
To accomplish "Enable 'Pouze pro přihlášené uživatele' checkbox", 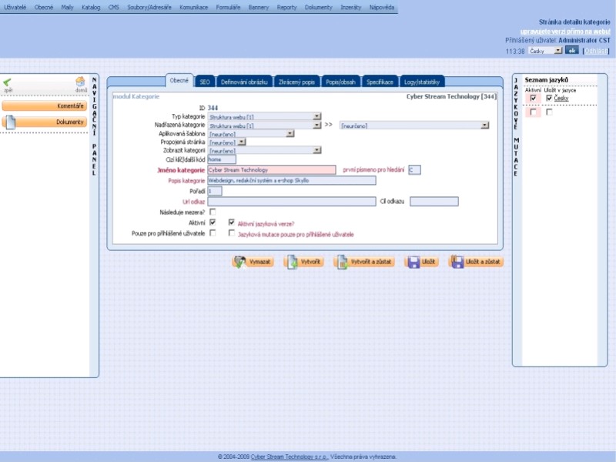I will pos(213,233).
